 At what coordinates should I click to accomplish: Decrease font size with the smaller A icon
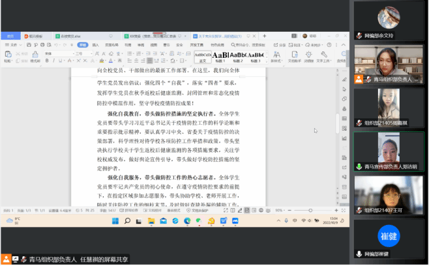104,53
